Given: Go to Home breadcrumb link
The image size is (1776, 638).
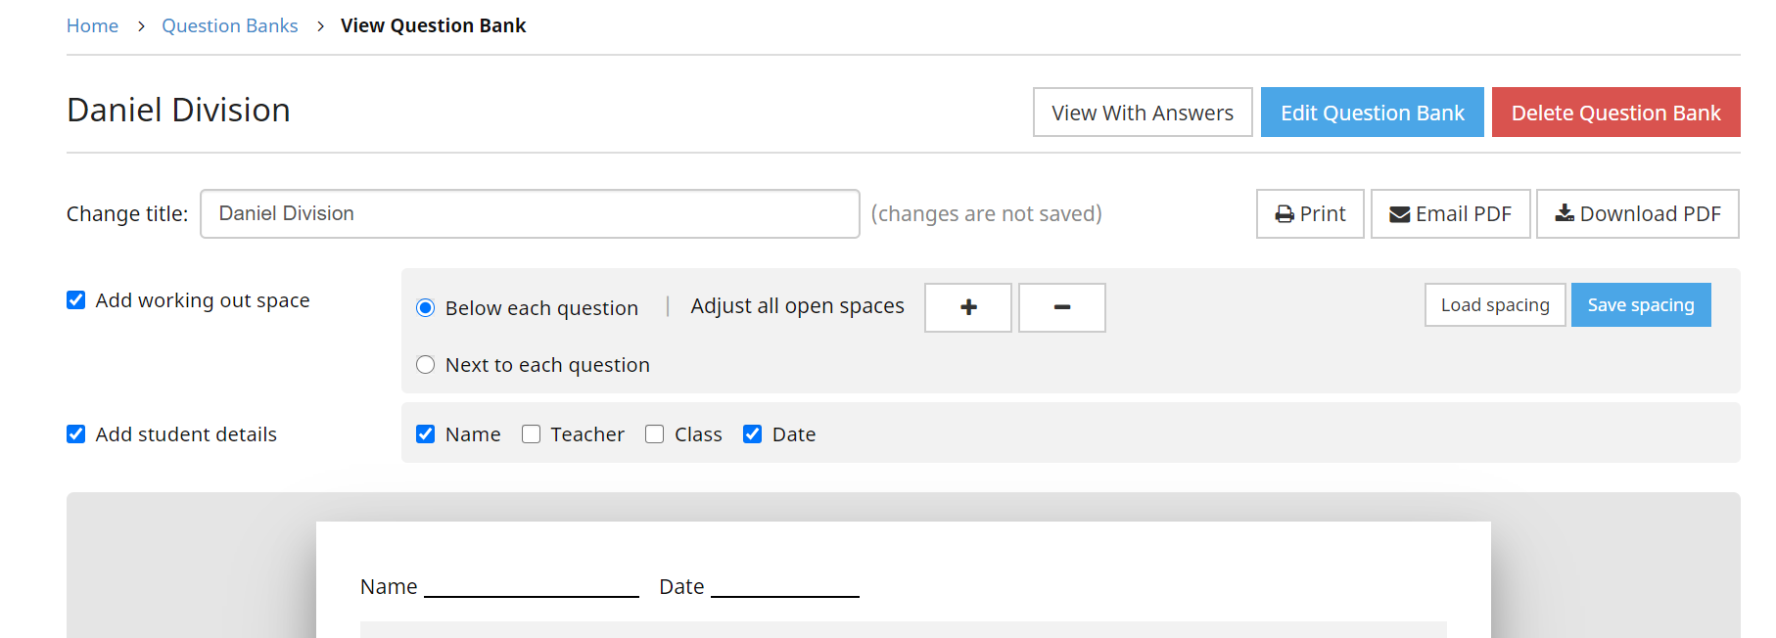Looking at the screenshot, I should point(92,25).
